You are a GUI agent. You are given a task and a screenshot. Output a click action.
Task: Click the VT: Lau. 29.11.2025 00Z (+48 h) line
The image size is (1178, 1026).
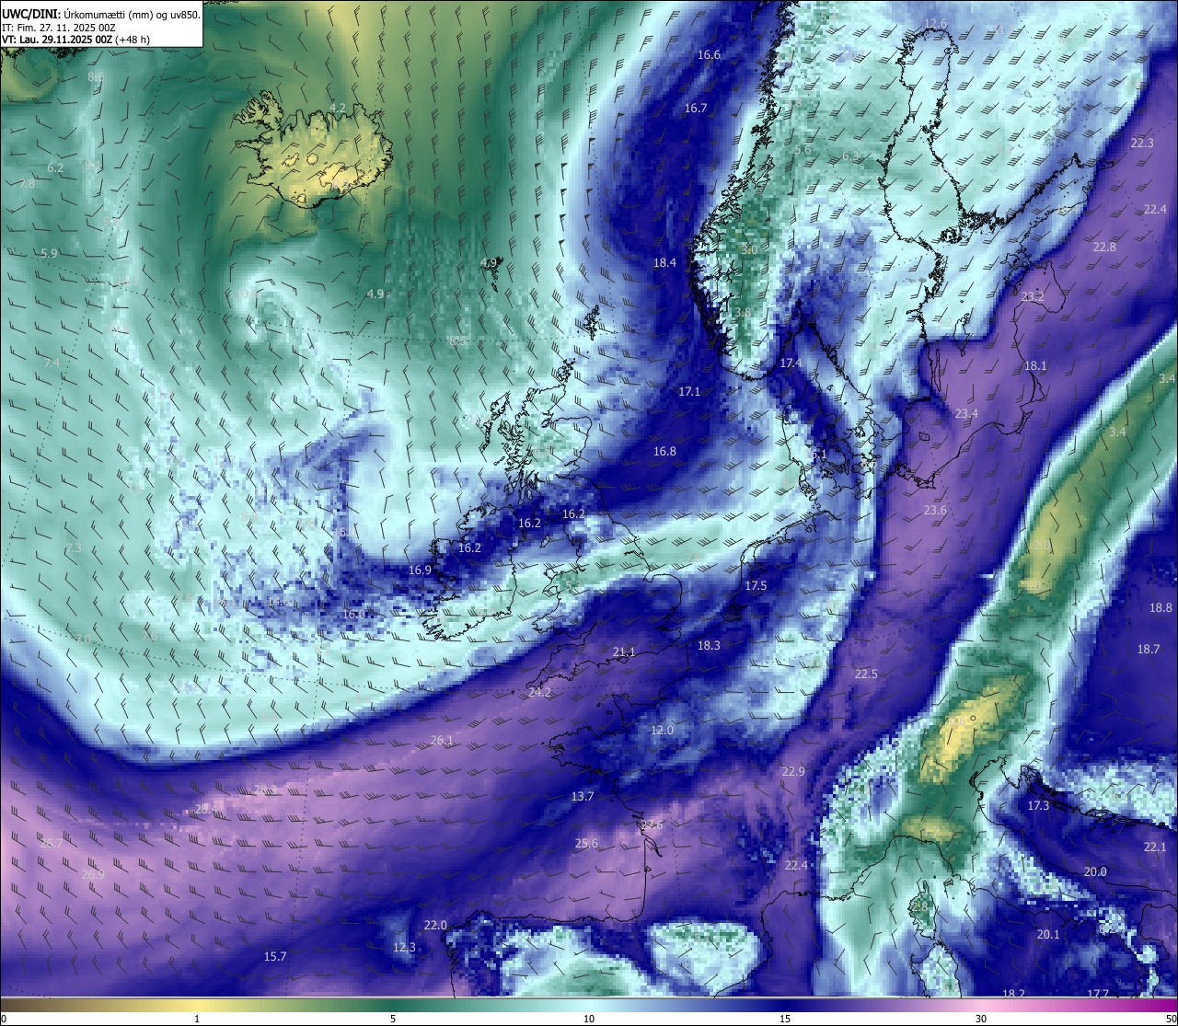(75, 40)
